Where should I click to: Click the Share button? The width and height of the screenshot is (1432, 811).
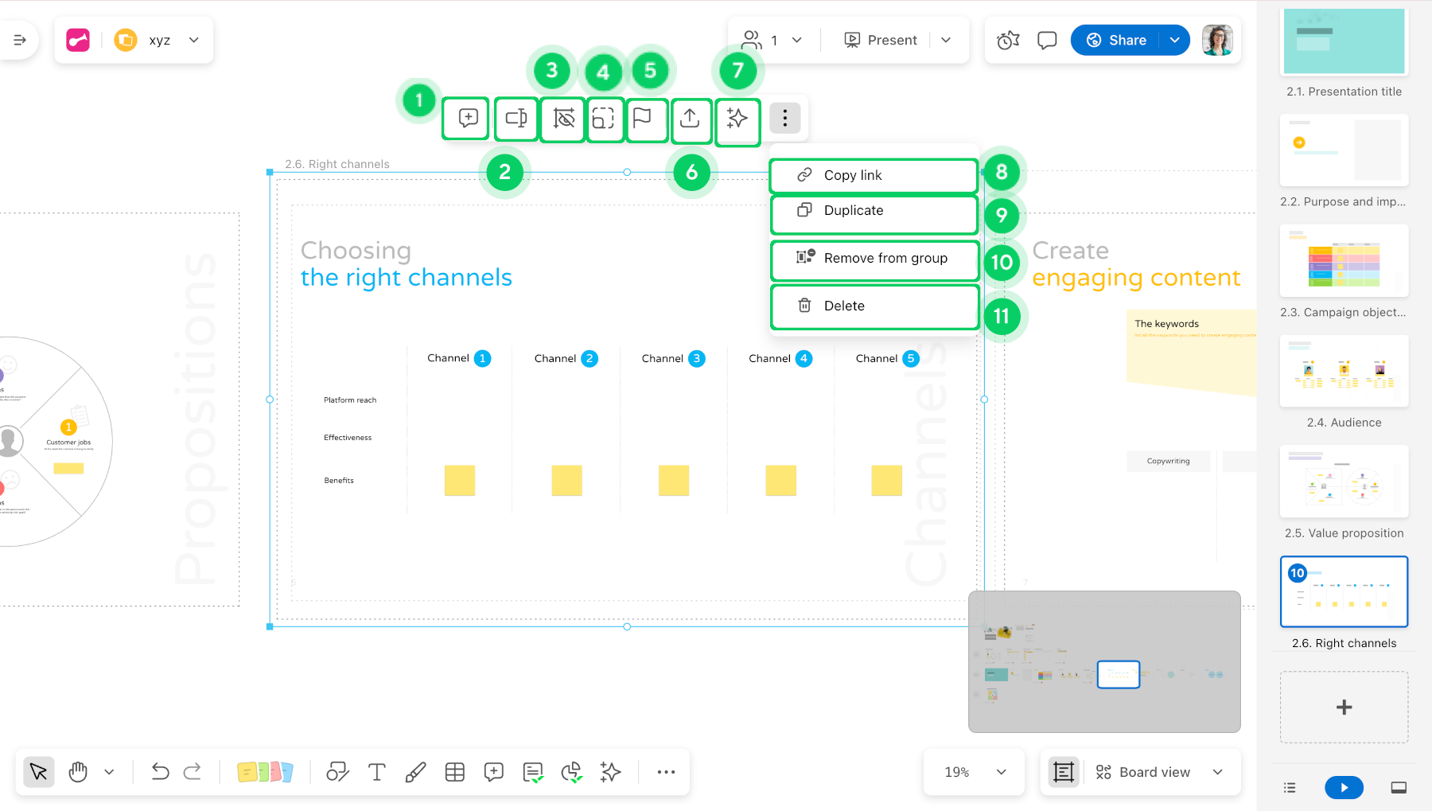pos(1116,40)
